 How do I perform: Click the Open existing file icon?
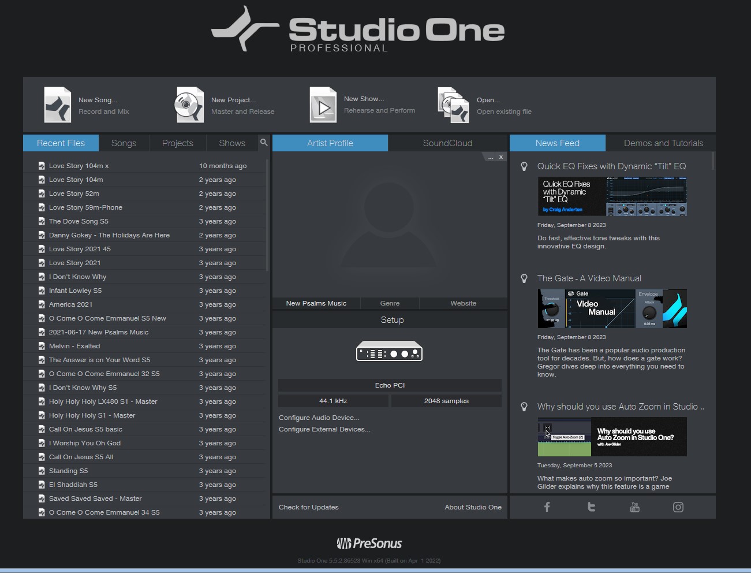453,105
